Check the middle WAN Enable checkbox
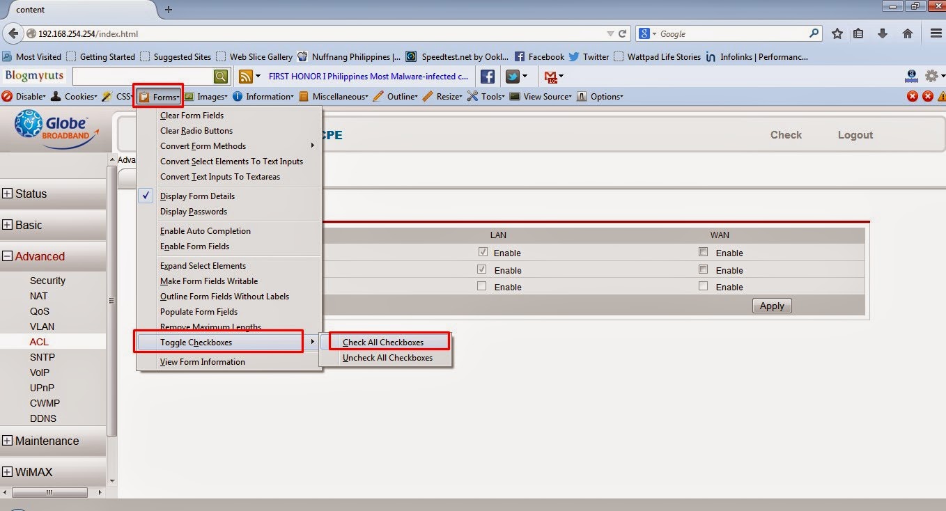This screenshot has width=946, height=511. tap(704, 269)
